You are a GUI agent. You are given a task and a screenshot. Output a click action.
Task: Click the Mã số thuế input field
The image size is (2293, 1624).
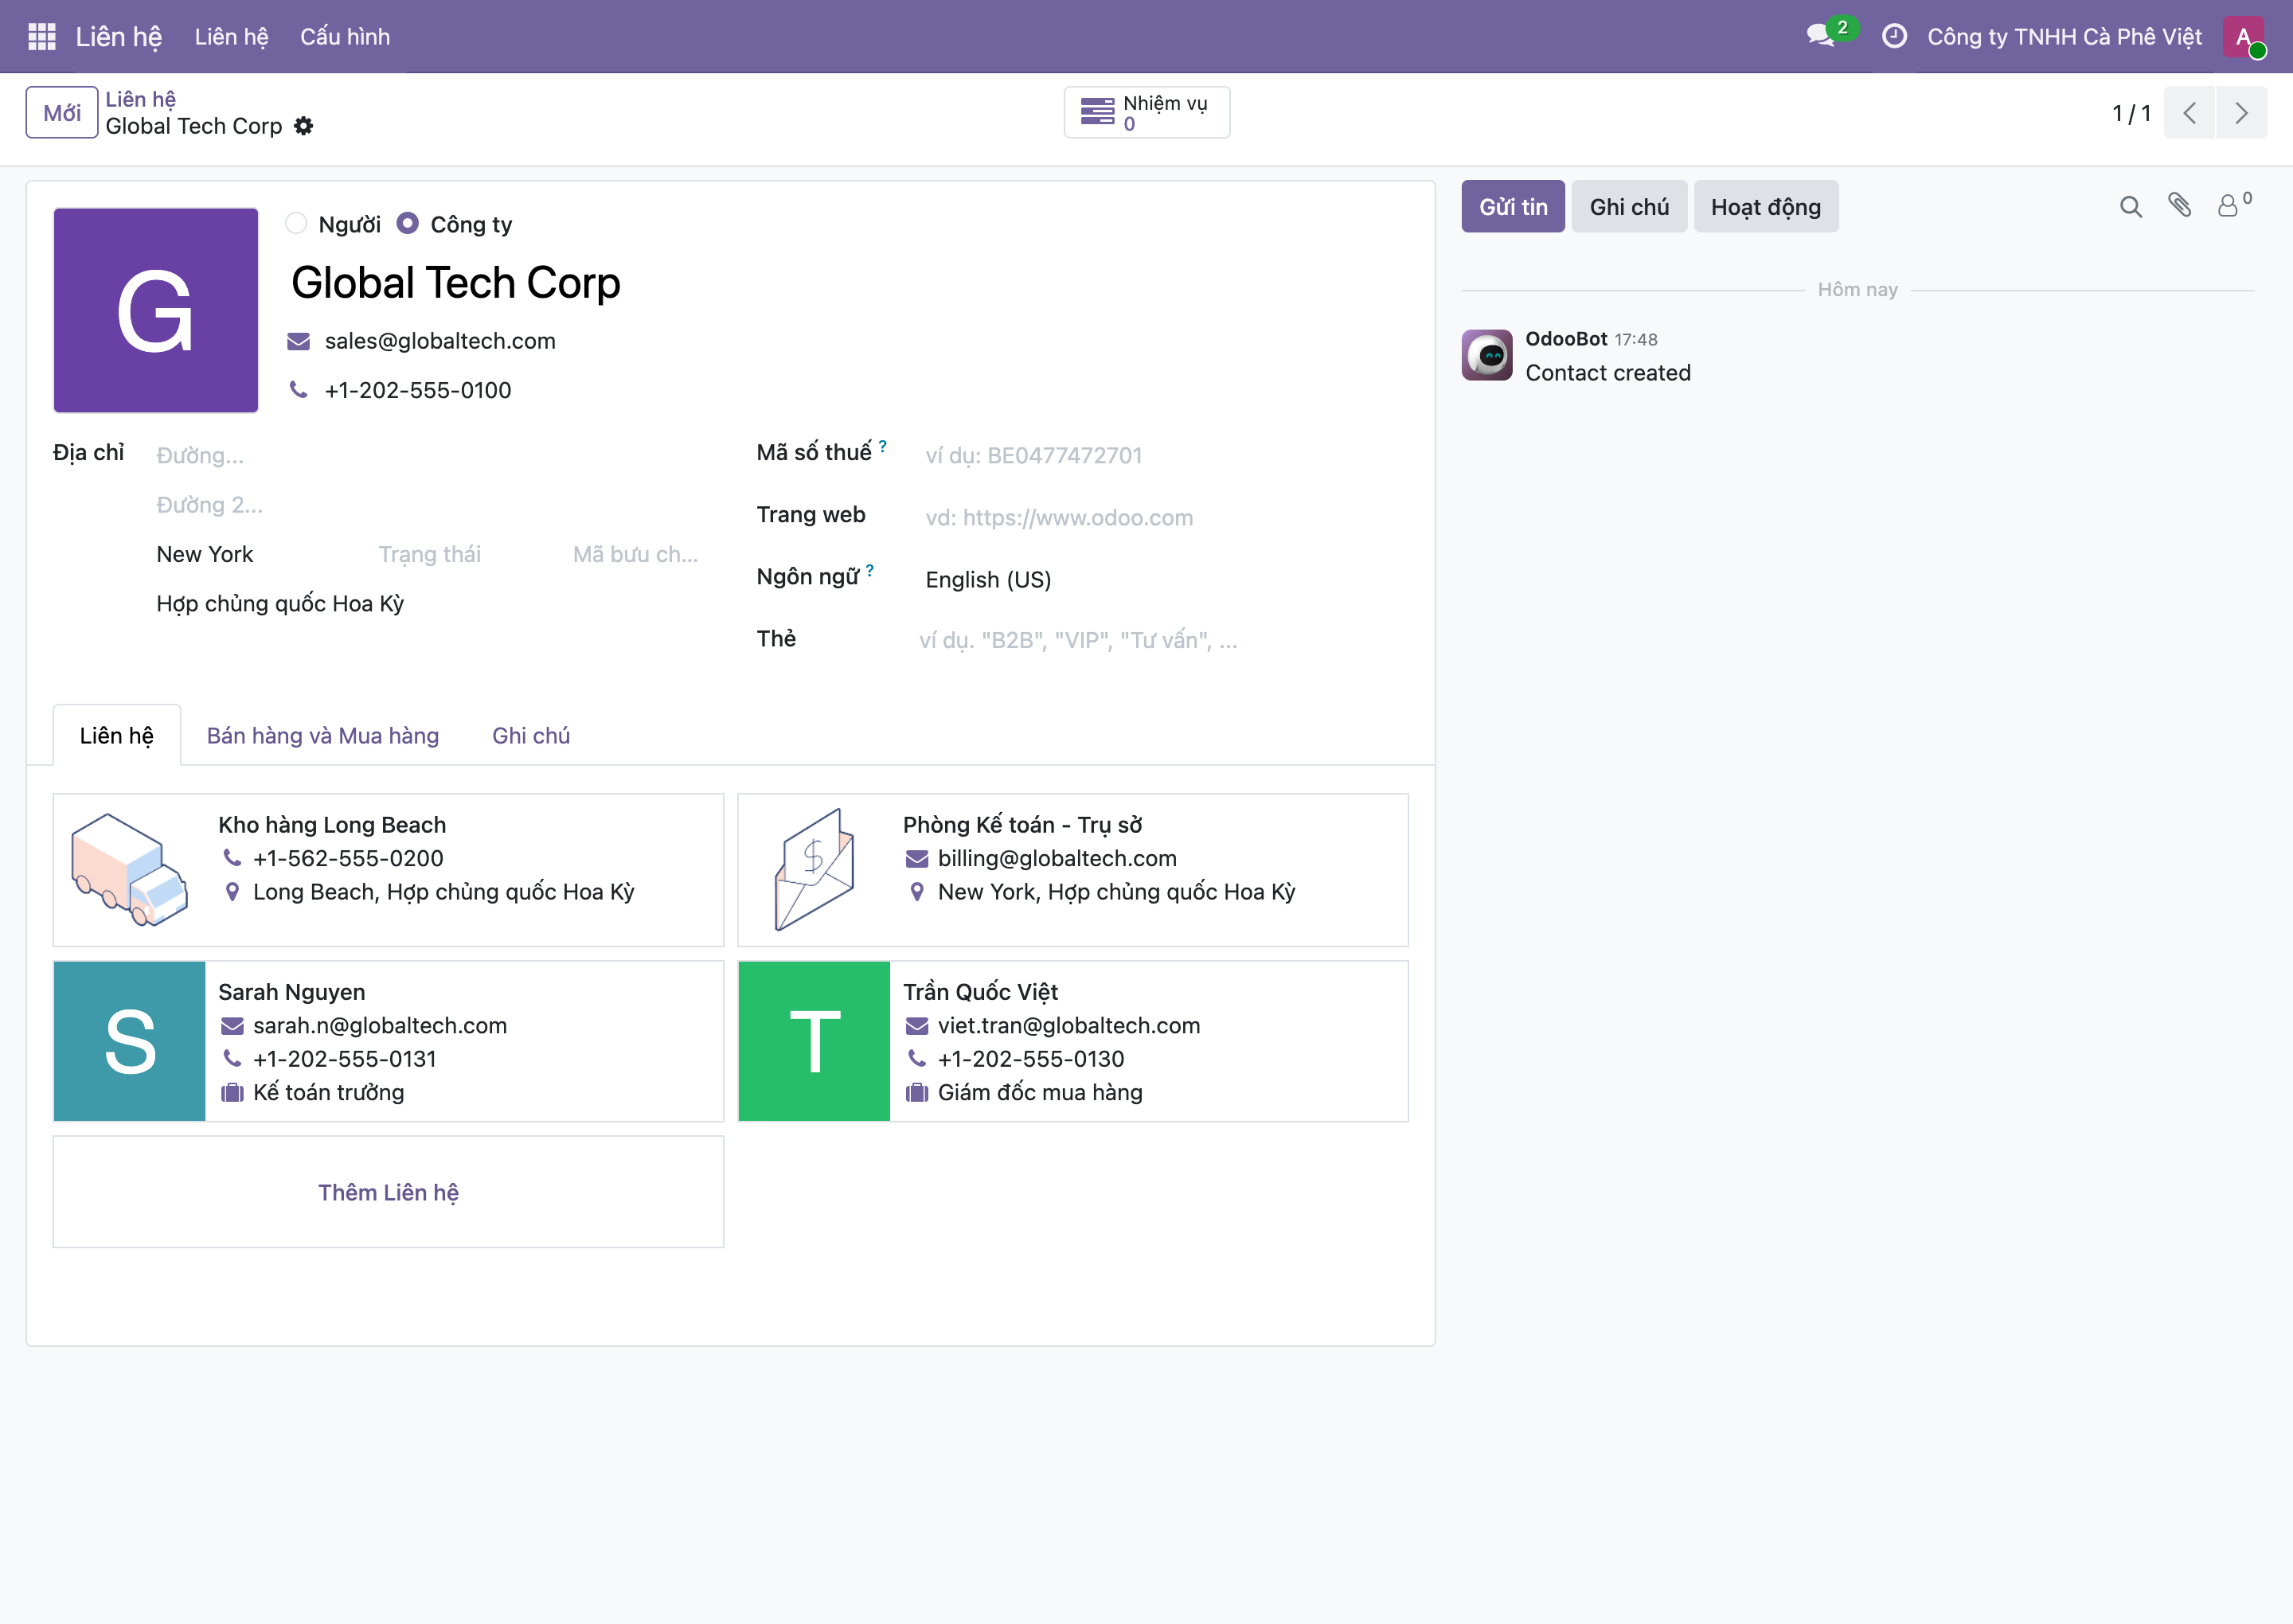point(1165,456)
